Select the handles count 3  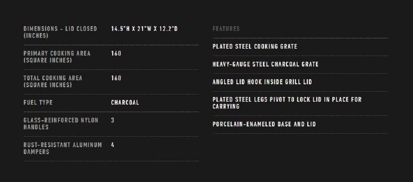(113, 120)
